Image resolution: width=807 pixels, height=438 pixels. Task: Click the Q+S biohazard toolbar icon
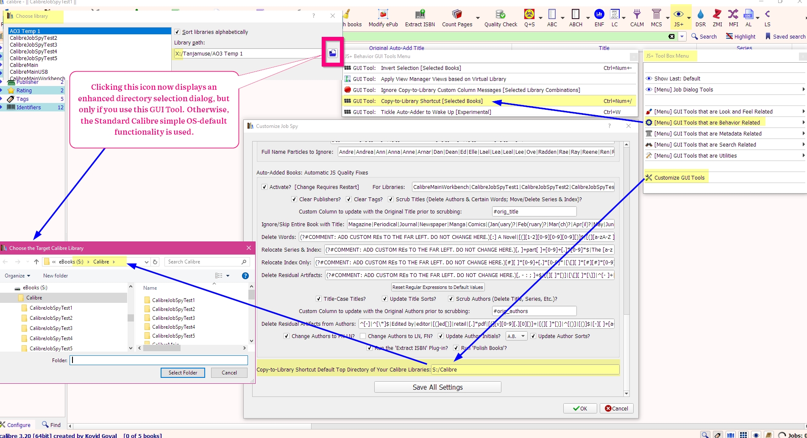tap(529, 14)
